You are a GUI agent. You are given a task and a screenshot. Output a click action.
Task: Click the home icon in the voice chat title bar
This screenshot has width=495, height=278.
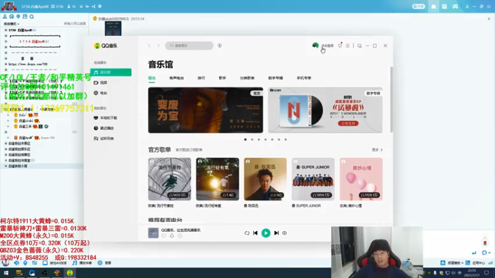[x=434, y=6]
